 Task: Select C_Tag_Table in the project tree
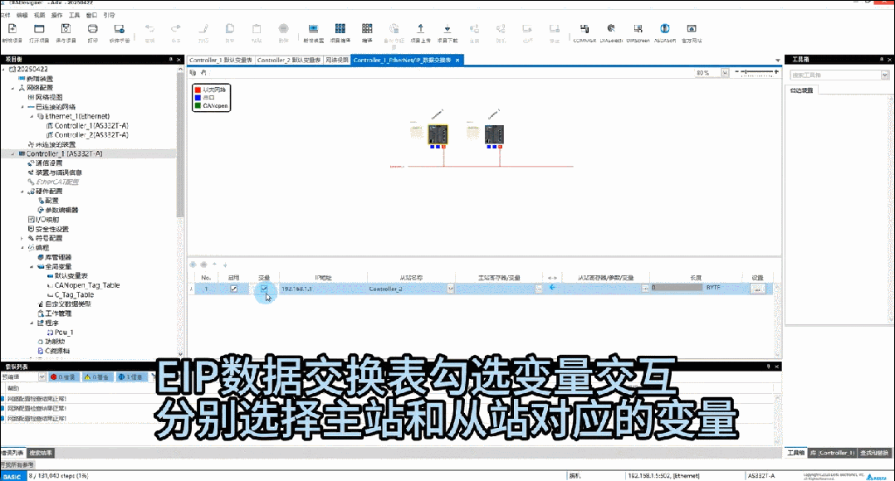(x=74, y=295)
